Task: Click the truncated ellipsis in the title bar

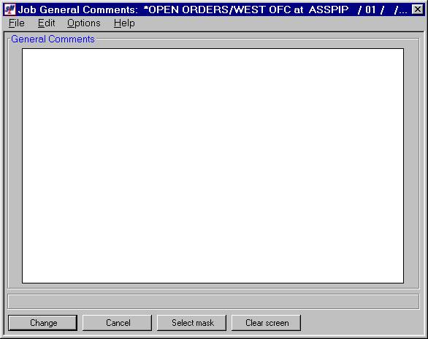Action: [x=401, y=10]
